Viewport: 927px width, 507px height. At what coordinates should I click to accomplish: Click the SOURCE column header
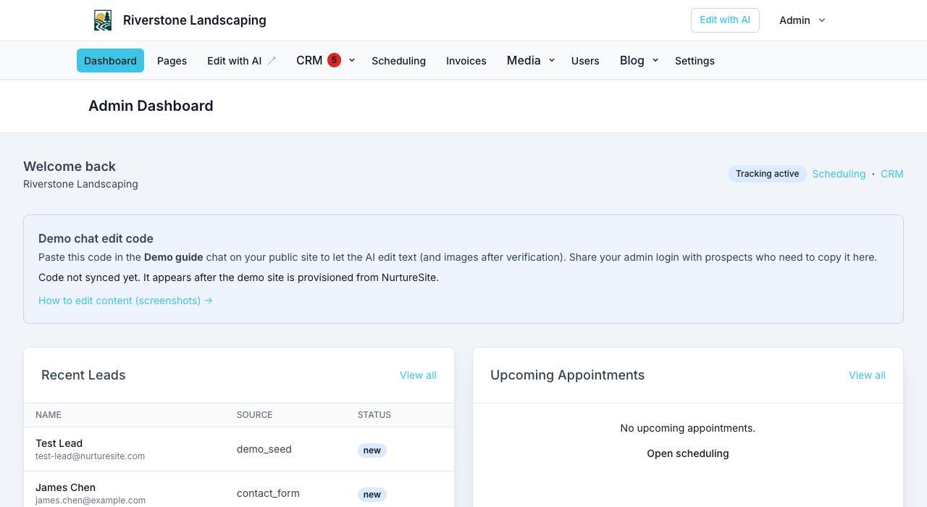tap(255, 415)
